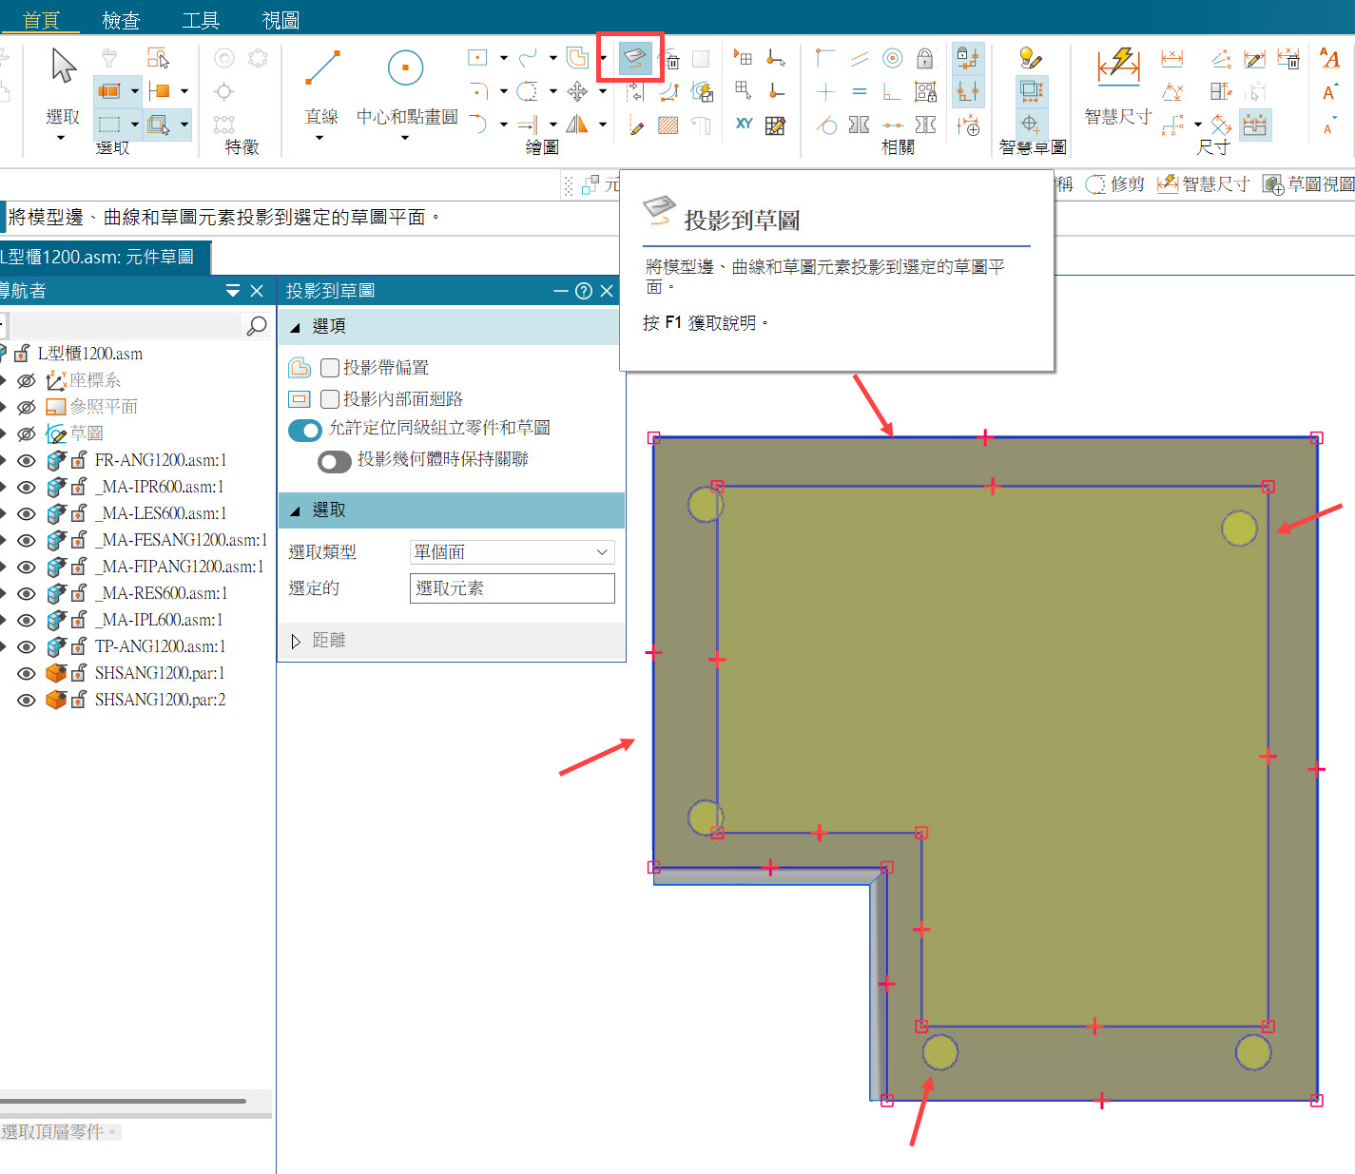Click the search magnifier in navigator panel

256,326
